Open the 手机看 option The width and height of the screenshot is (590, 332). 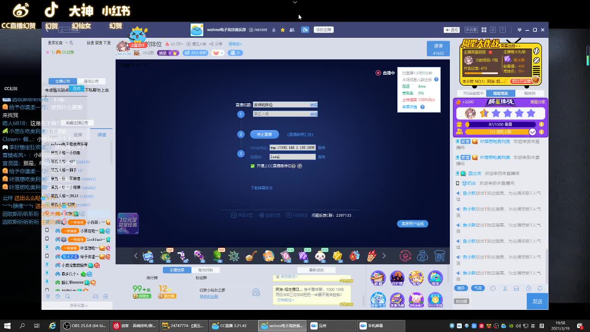pyautogui.click(x=471, y=30)
